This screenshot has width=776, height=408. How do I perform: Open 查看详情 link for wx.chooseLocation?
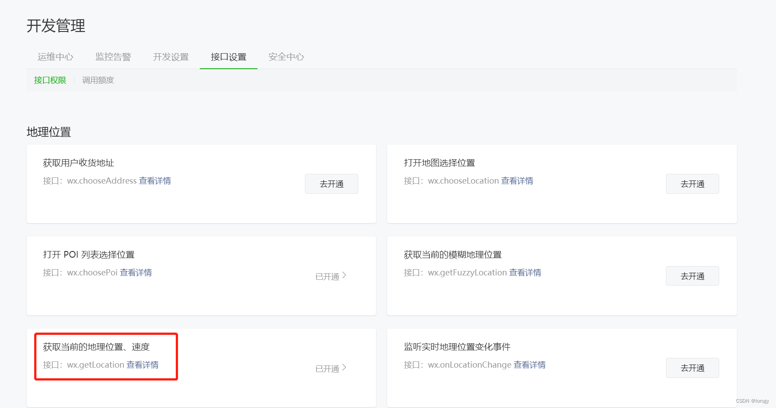517,181
